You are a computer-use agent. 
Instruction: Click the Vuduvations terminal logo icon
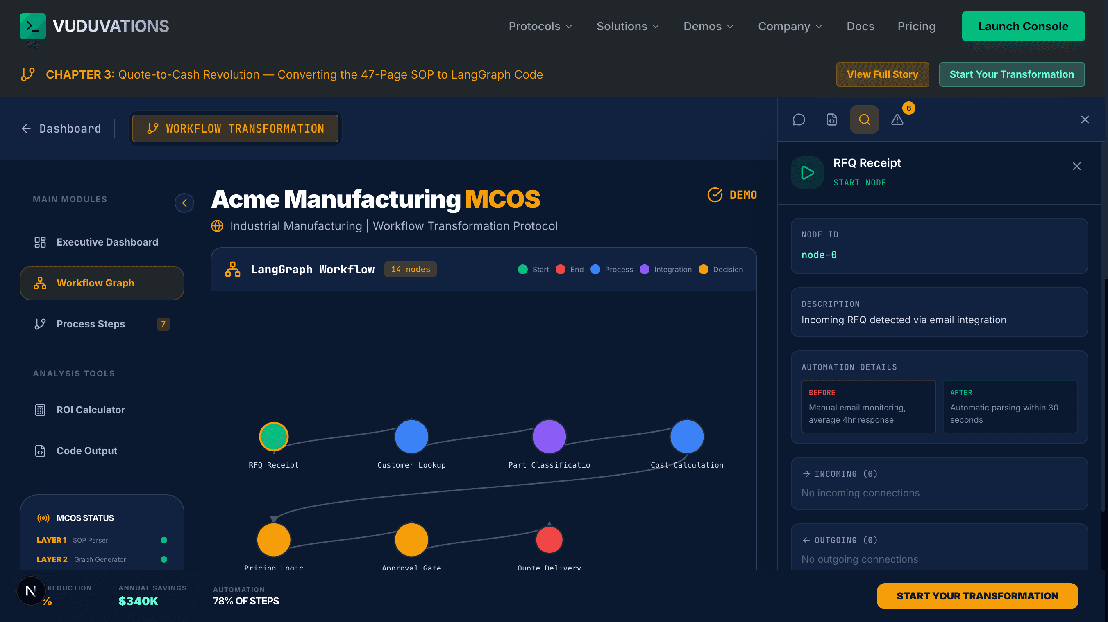coord(33,26)
